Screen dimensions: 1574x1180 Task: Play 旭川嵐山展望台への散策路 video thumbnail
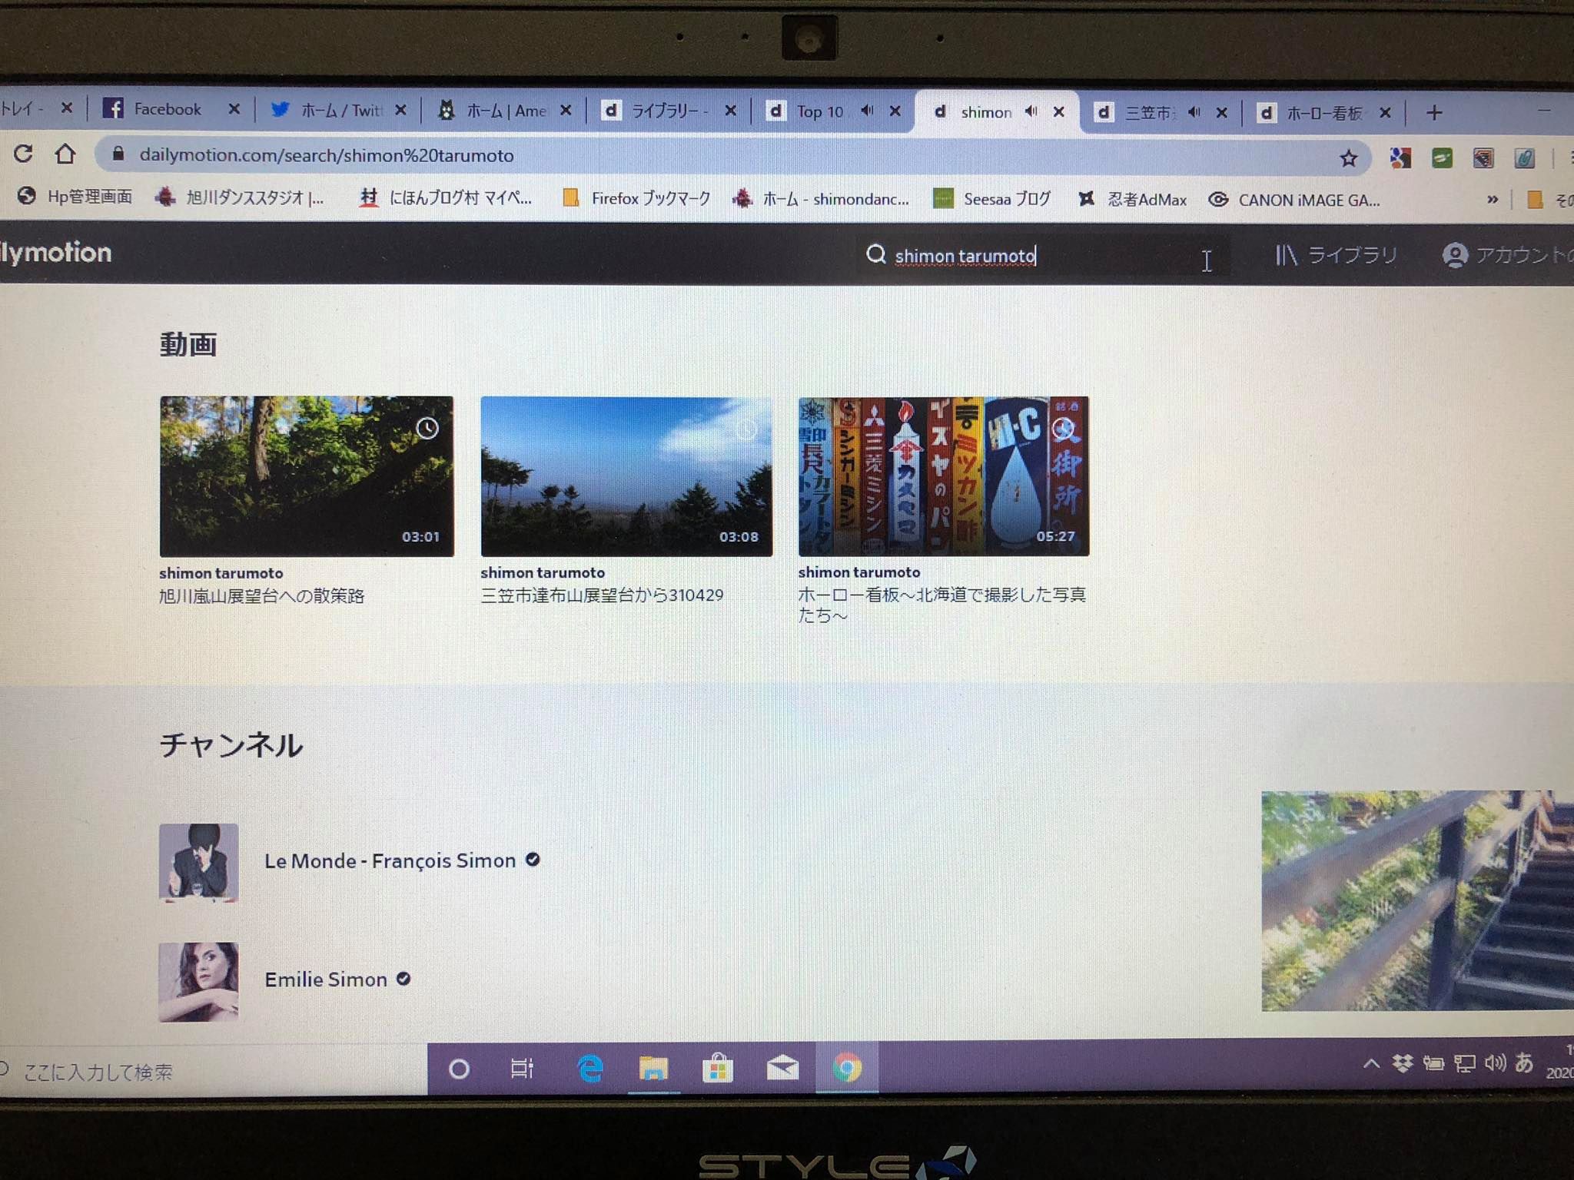pyautogui.click(x=306, y=476)
